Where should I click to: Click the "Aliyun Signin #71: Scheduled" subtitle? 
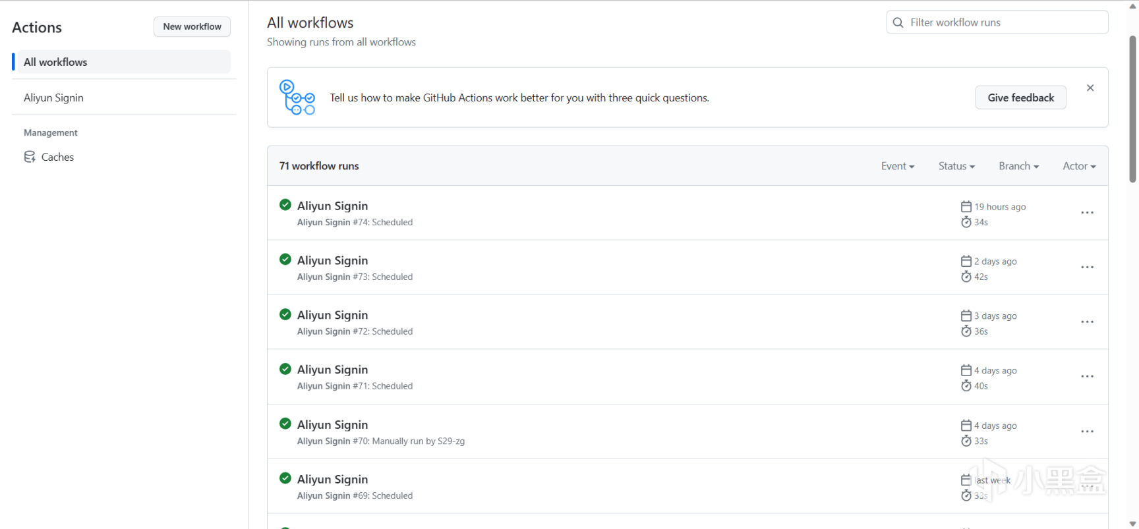tap(355, 387)
